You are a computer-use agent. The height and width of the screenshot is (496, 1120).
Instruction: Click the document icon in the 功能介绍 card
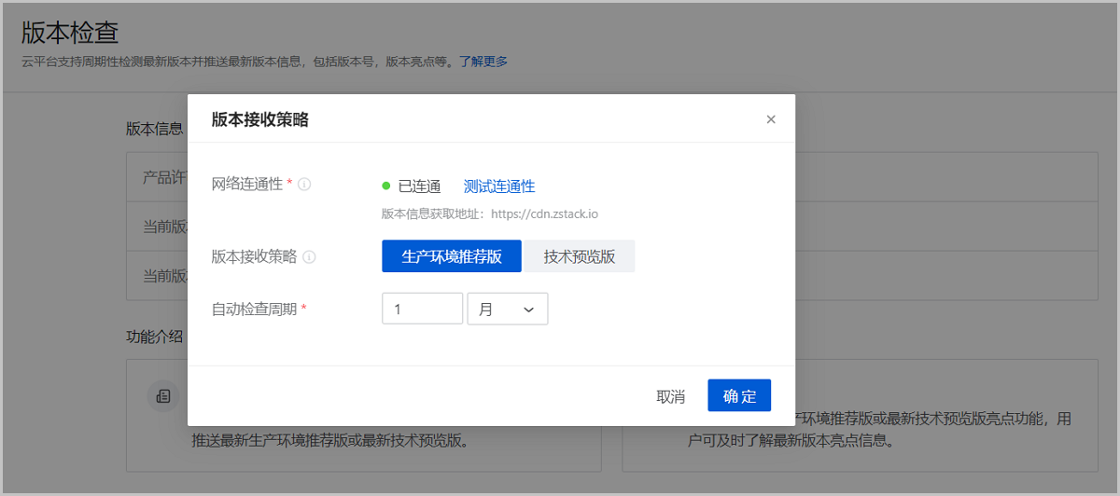tap(163, 396)
